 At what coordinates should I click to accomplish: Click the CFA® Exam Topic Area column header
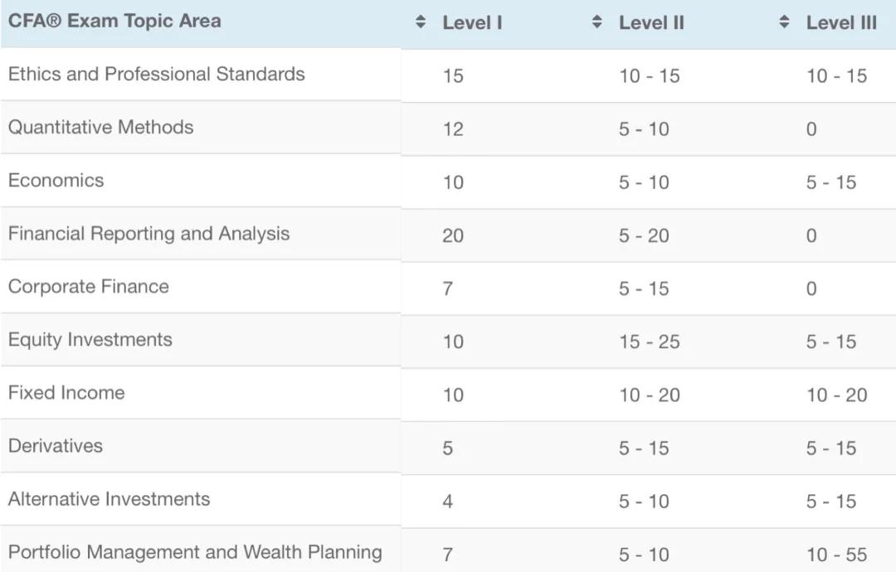(x=114, y=22)
